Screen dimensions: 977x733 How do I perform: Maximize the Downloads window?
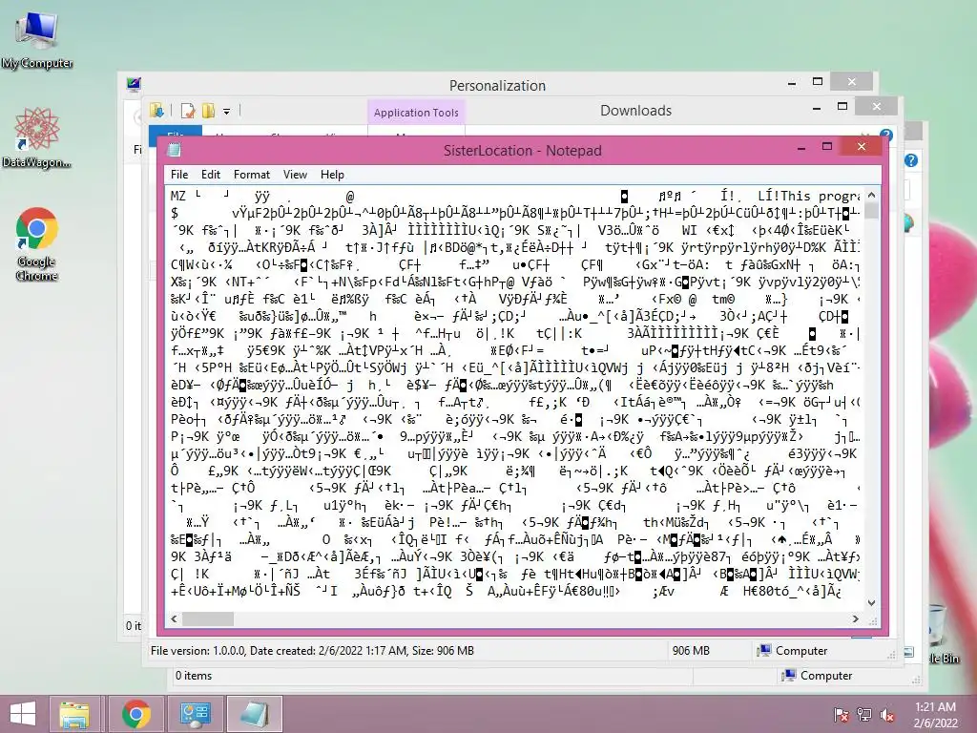point(842,107)
